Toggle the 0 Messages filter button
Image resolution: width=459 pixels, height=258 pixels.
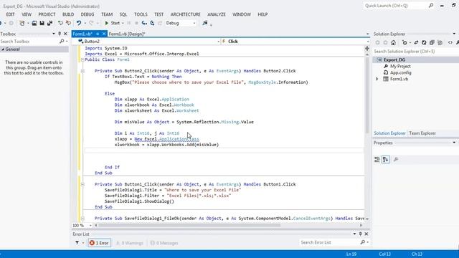coord(164,243)
